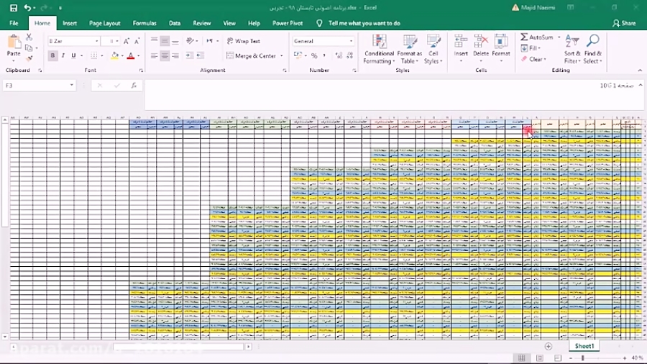This screenshot has width=647, height=364.
Task: Switch to the Data tab
Action: coord(175,23)
